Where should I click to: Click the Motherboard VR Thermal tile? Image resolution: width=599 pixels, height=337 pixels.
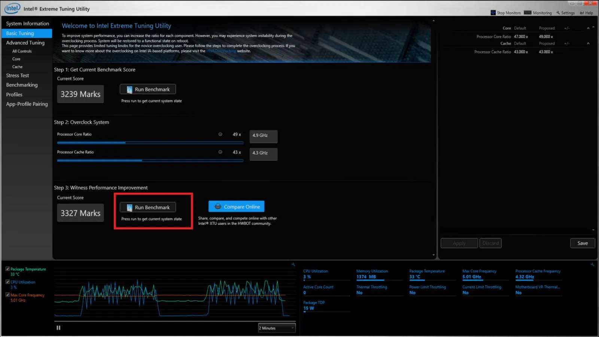click(538, 290)
